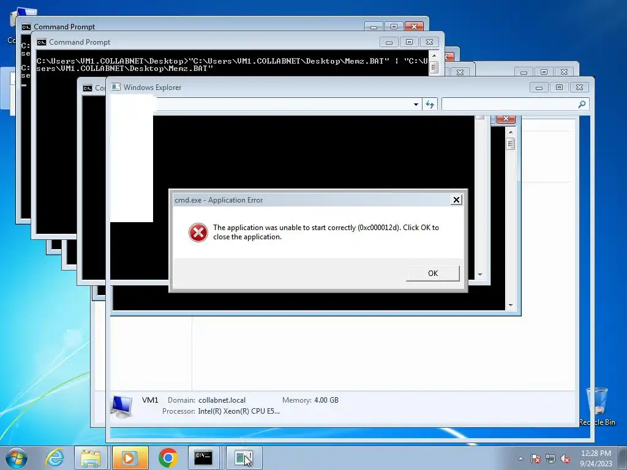Click the VM1 computer name label
The image size is (627, 470).
pyautogui.click(x=150, y=400)
